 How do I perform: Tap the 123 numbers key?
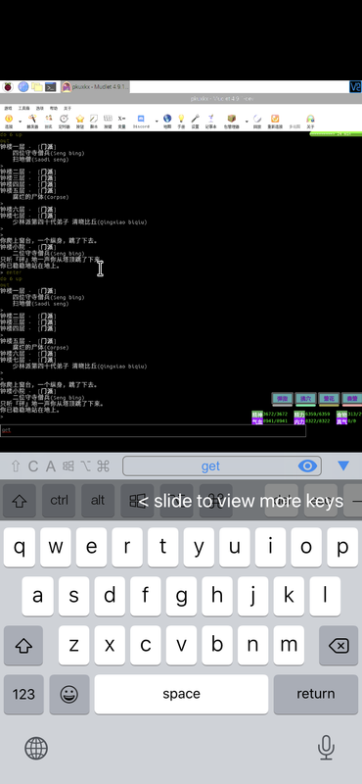23,694
